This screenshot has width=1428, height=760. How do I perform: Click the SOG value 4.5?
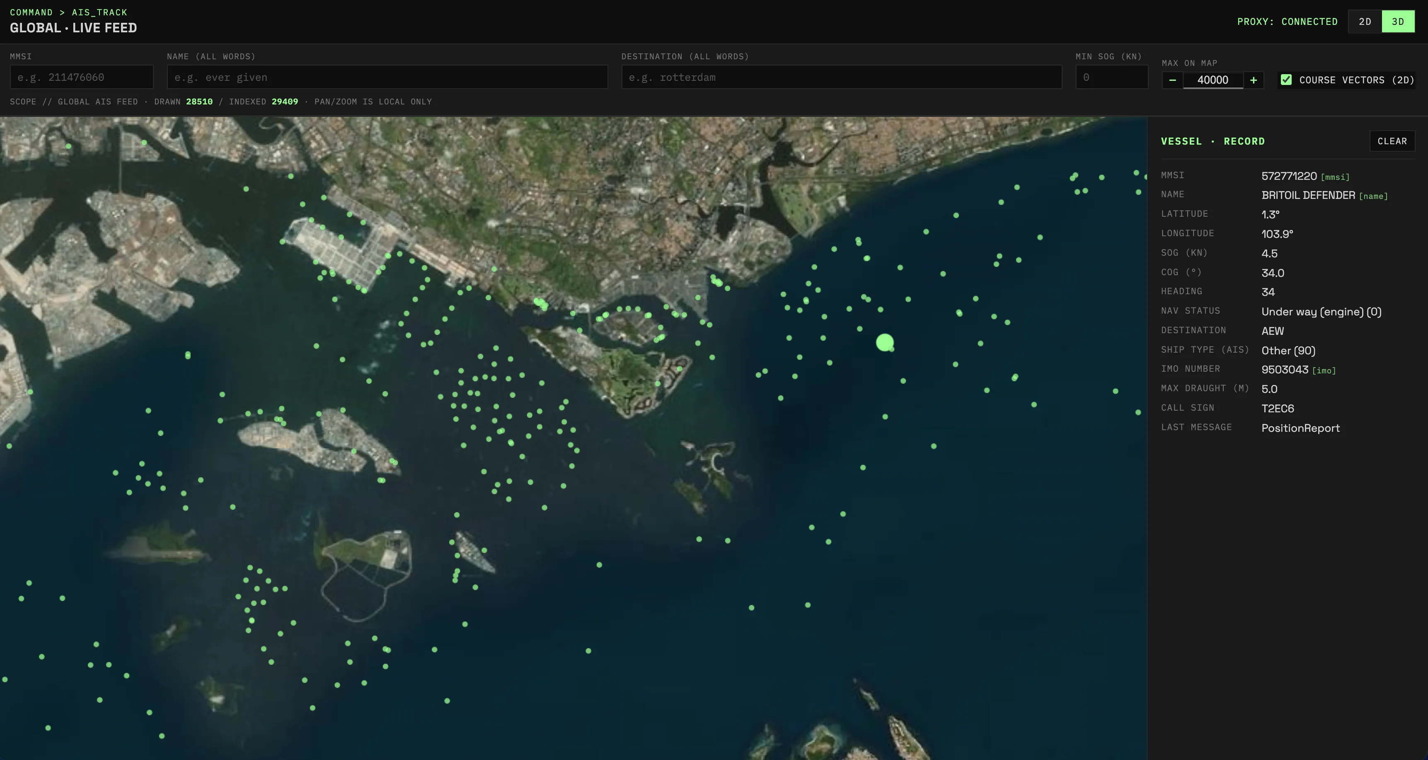tap(1269, 253)
